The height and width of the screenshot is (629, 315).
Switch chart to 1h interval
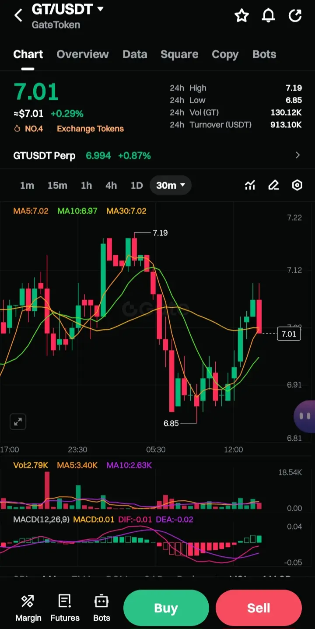pyautogui.click(x=86, y=186)
